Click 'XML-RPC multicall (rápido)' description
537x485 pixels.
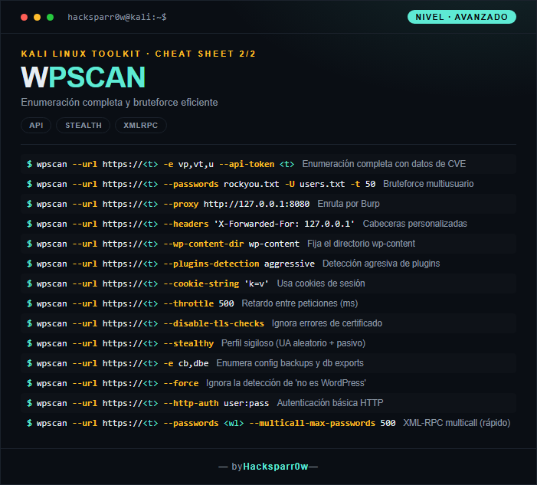pyautogui.click(x=457, y=423)
